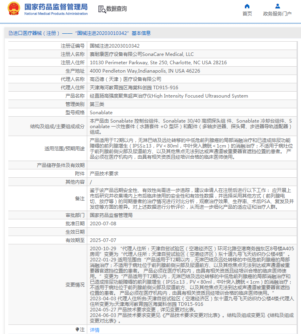Click the 国家药品监督管理局 site title

[56, 7]
